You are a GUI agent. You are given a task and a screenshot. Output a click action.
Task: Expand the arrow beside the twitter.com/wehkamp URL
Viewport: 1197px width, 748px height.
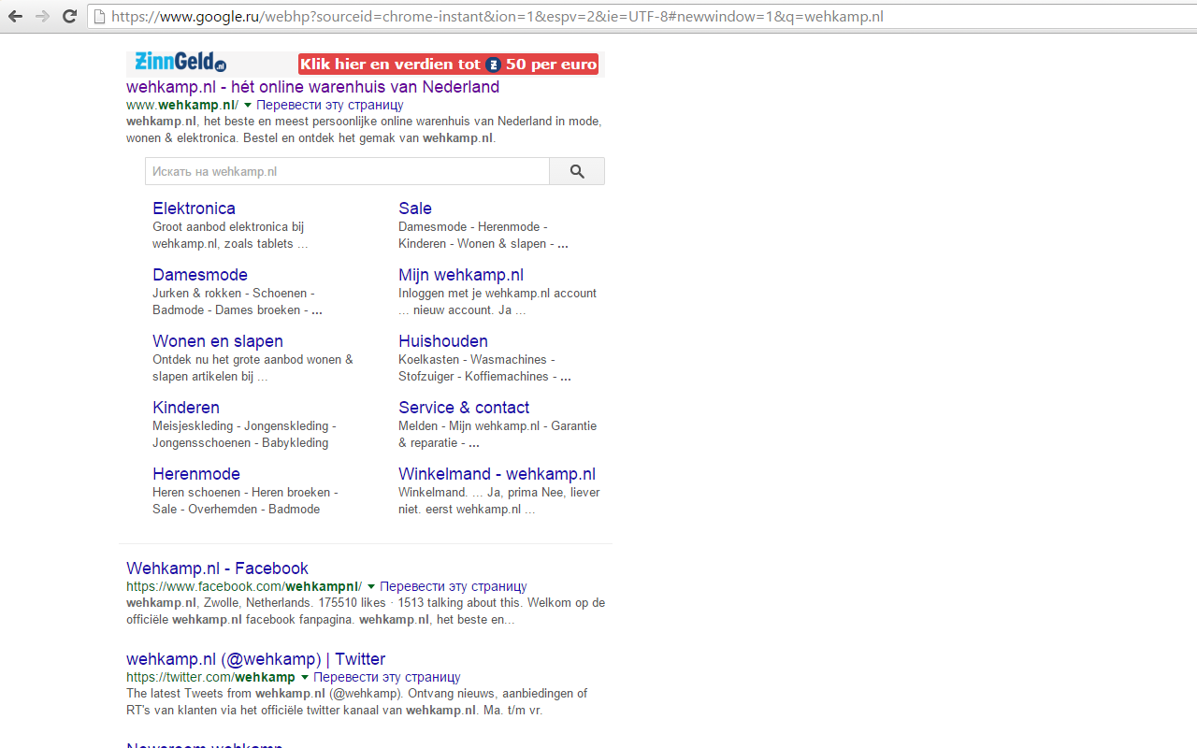tap(305, 678)
